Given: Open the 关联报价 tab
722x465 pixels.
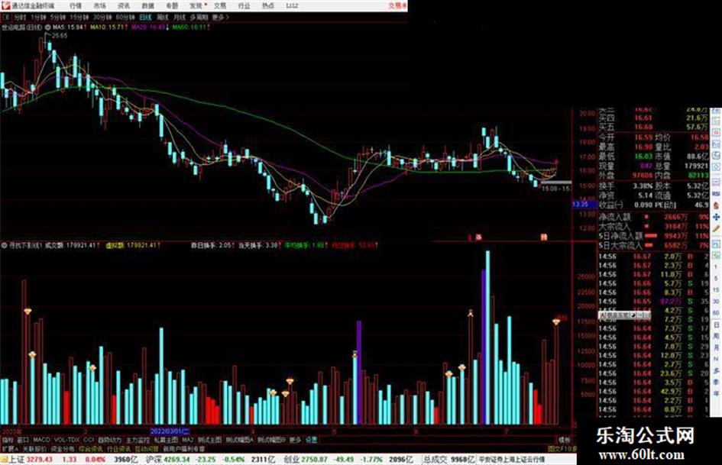Looking at the screenshot, I should click(x=34, y=448).
